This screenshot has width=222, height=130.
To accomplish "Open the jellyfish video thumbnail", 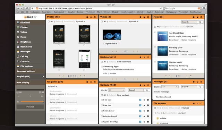I will click(x=112, y=35).
